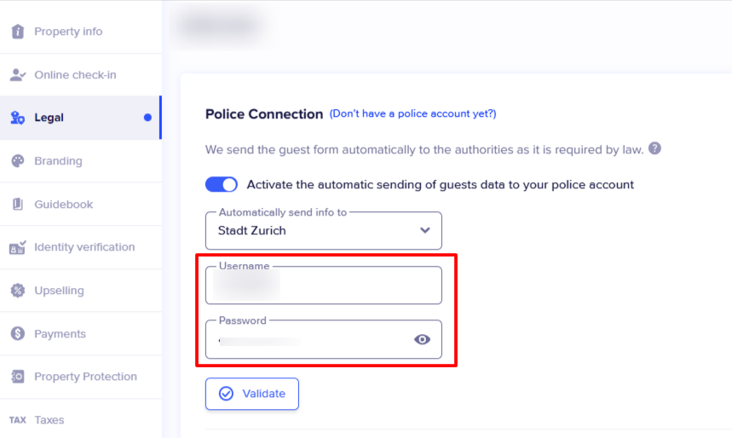Click the Property Protection safe icon
732x438 pixels.
point(18,377)
